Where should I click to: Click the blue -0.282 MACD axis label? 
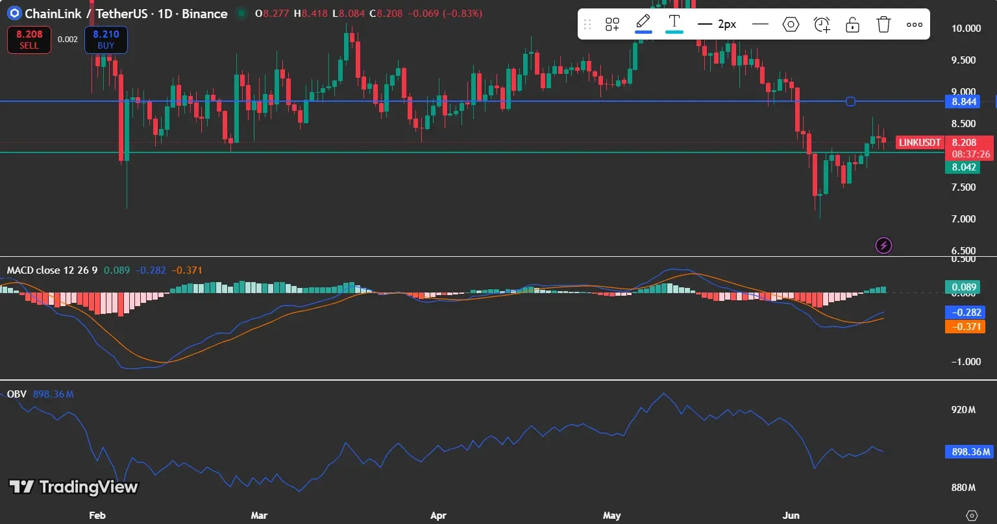click(x=964, y=312)
